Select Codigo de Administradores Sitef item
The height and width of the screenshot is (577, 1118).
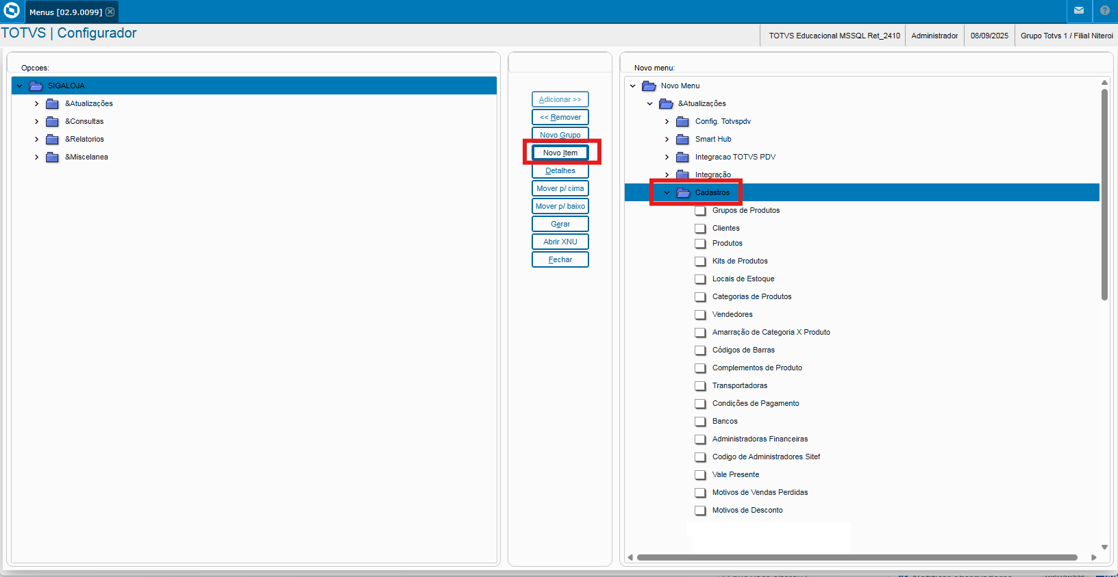(766, 457)
